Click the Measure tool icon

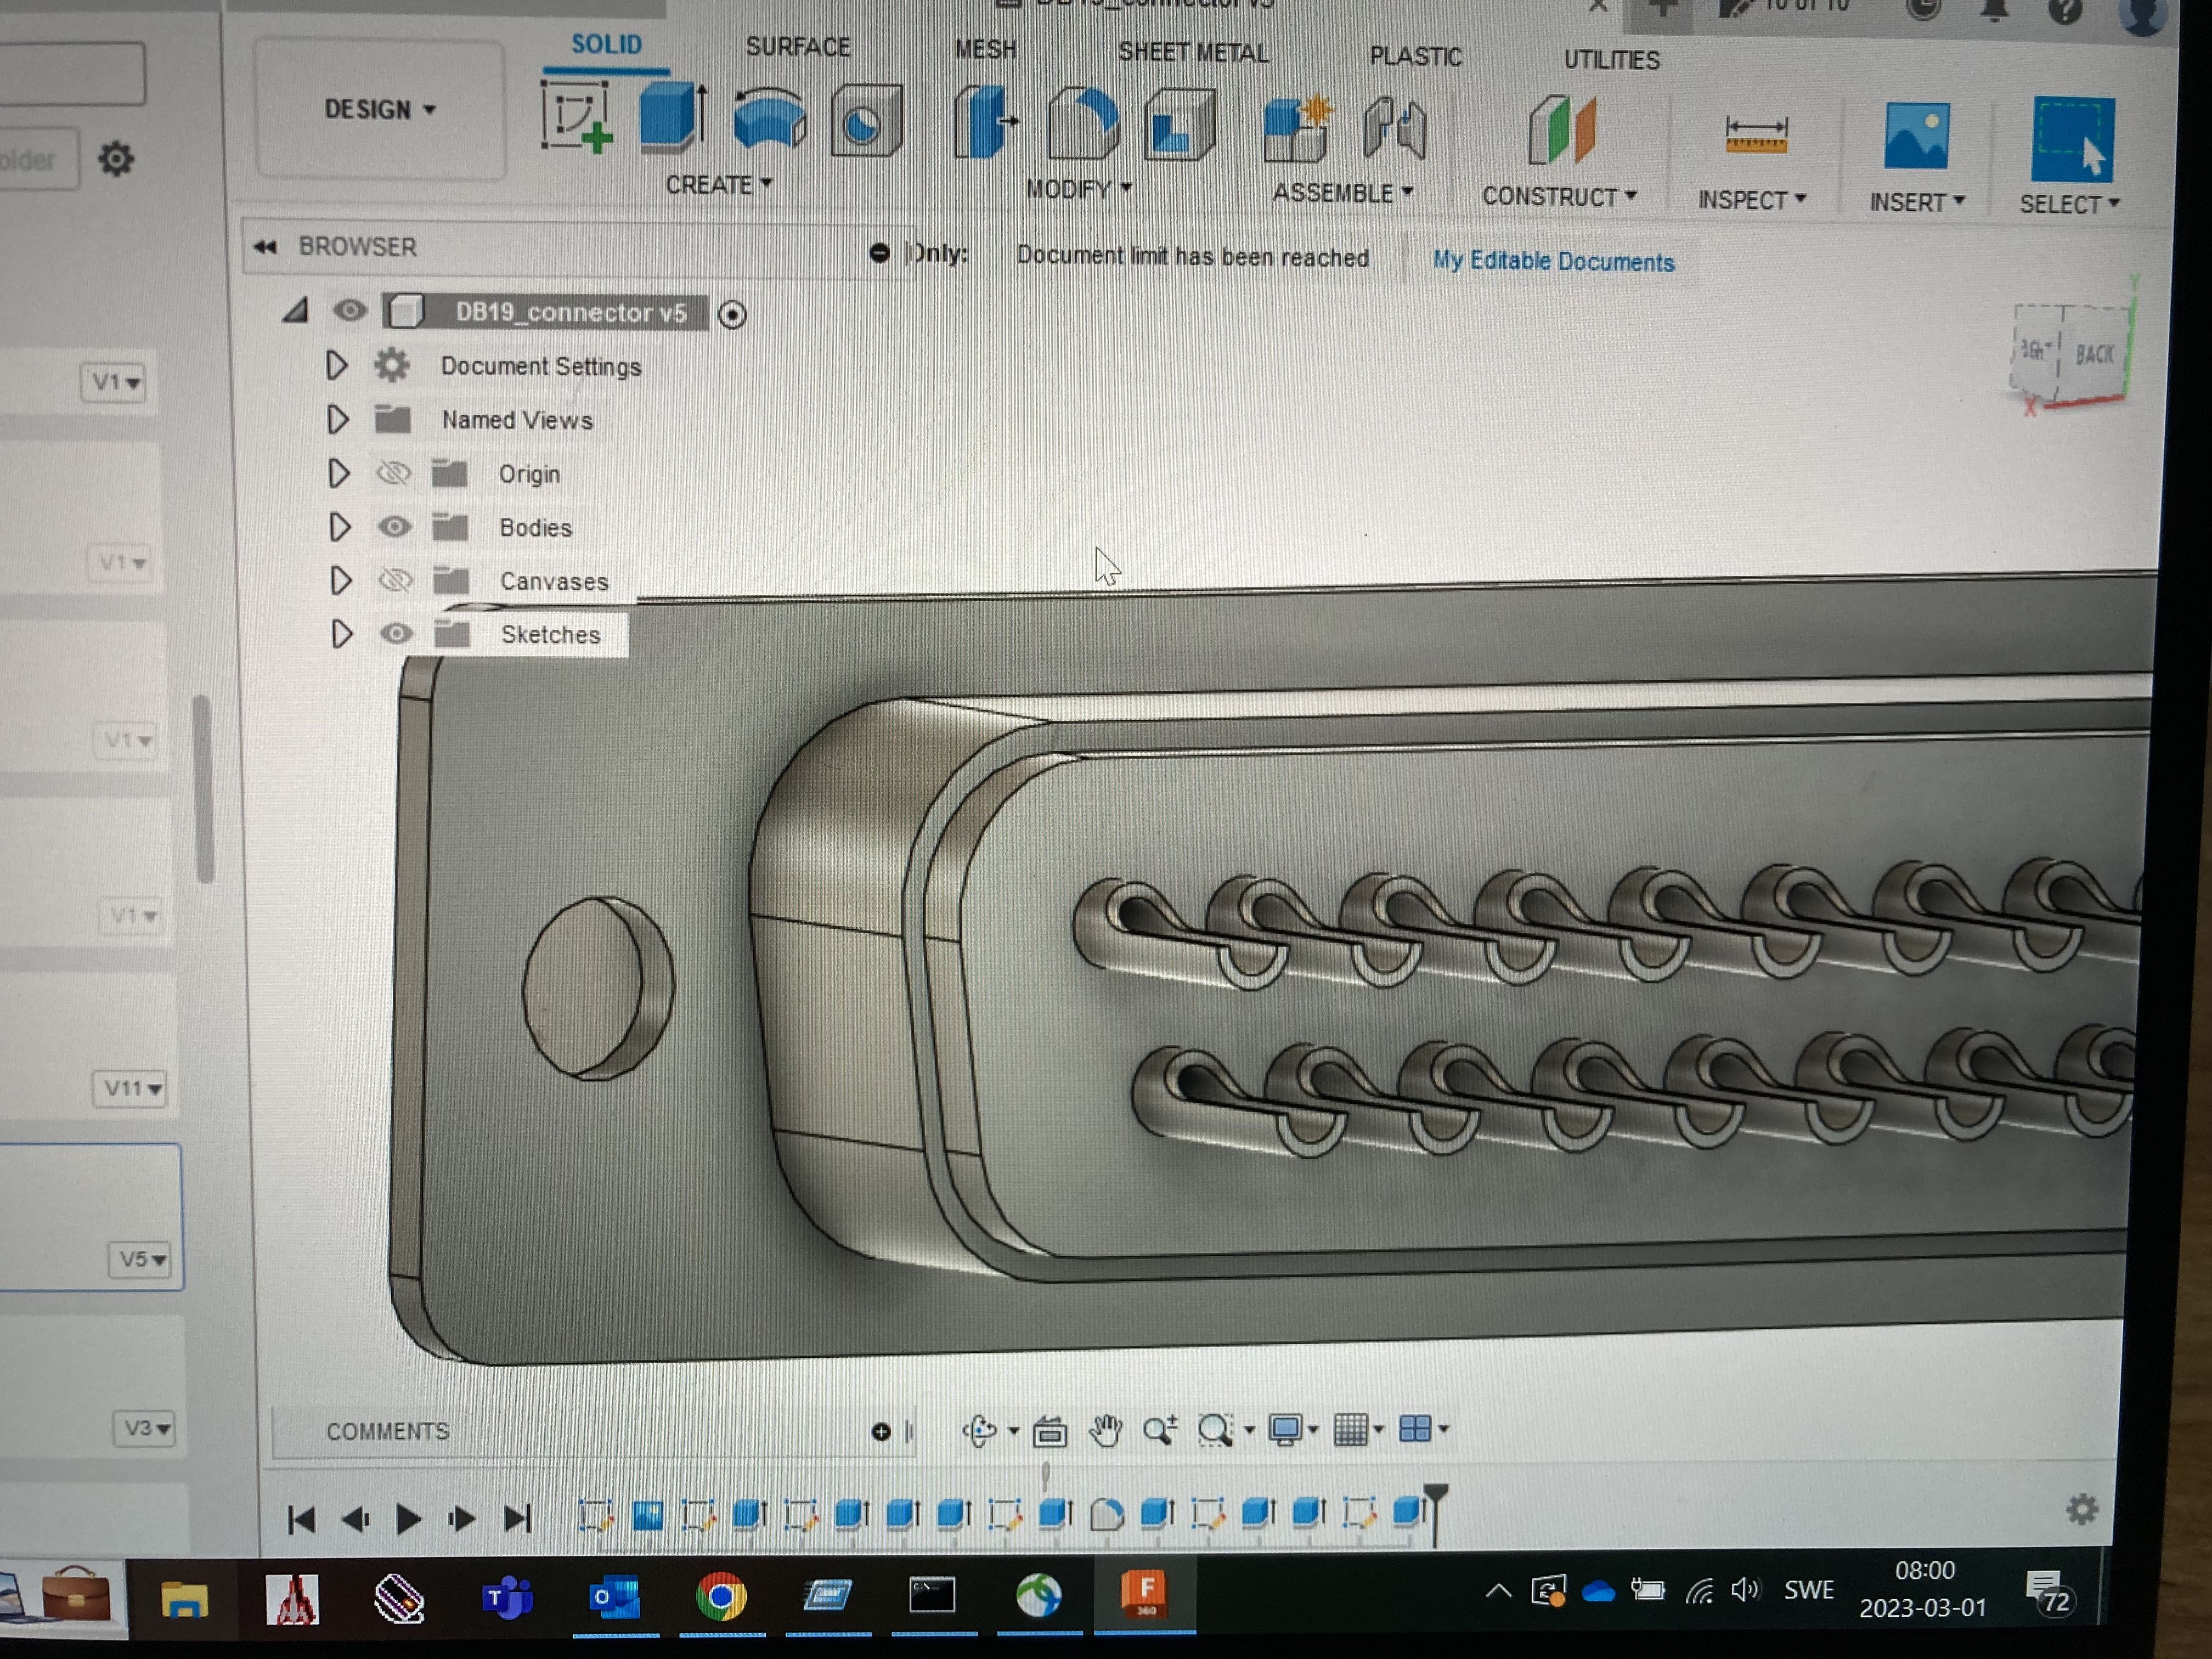click(1756, 135)
